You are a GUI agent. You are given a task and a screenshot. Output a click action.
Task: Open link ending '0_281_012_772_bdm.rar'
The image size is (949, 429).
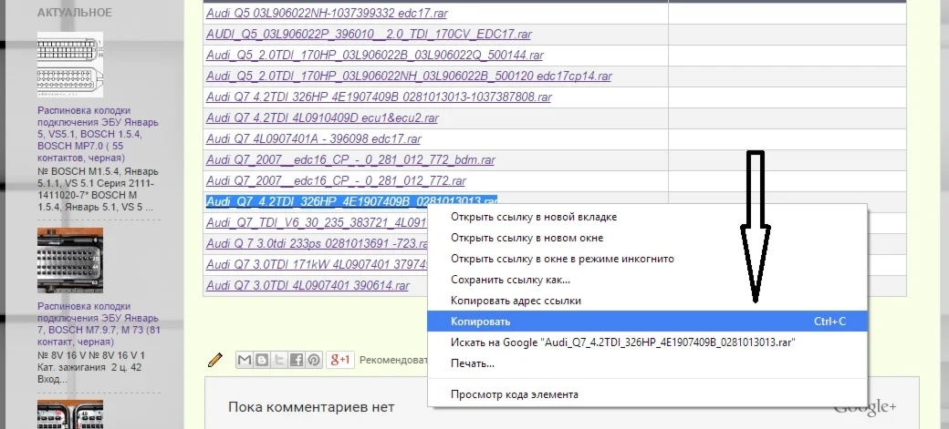[x=350, y=160]
